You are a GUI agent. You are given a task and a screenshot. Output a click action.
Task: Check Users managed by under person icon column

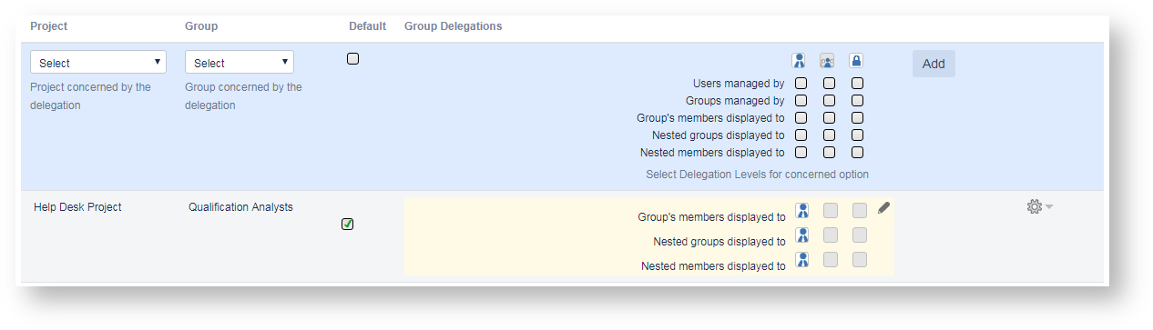(x=801, y=84)
